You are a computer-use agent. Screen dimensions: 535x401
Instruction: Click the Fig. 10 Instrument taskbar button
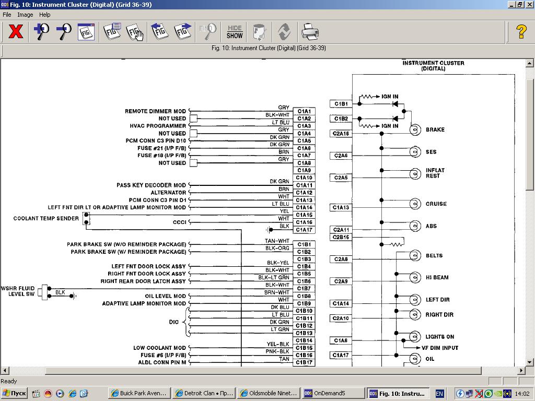(398, 394)
